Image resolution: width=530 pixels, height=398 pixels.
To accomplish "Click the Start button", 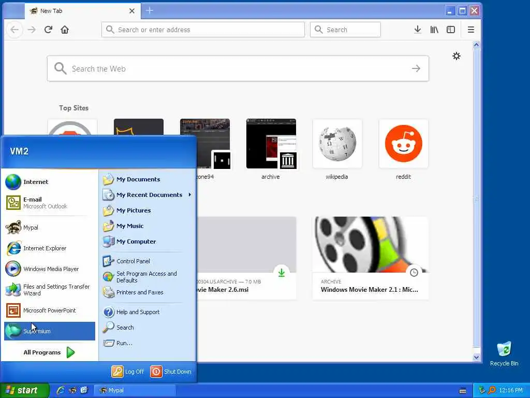I will [x=24, y=390].
